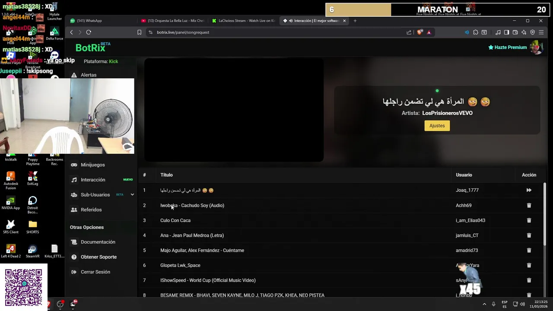Open Leo AI sparkle icon

pos(524,32)
